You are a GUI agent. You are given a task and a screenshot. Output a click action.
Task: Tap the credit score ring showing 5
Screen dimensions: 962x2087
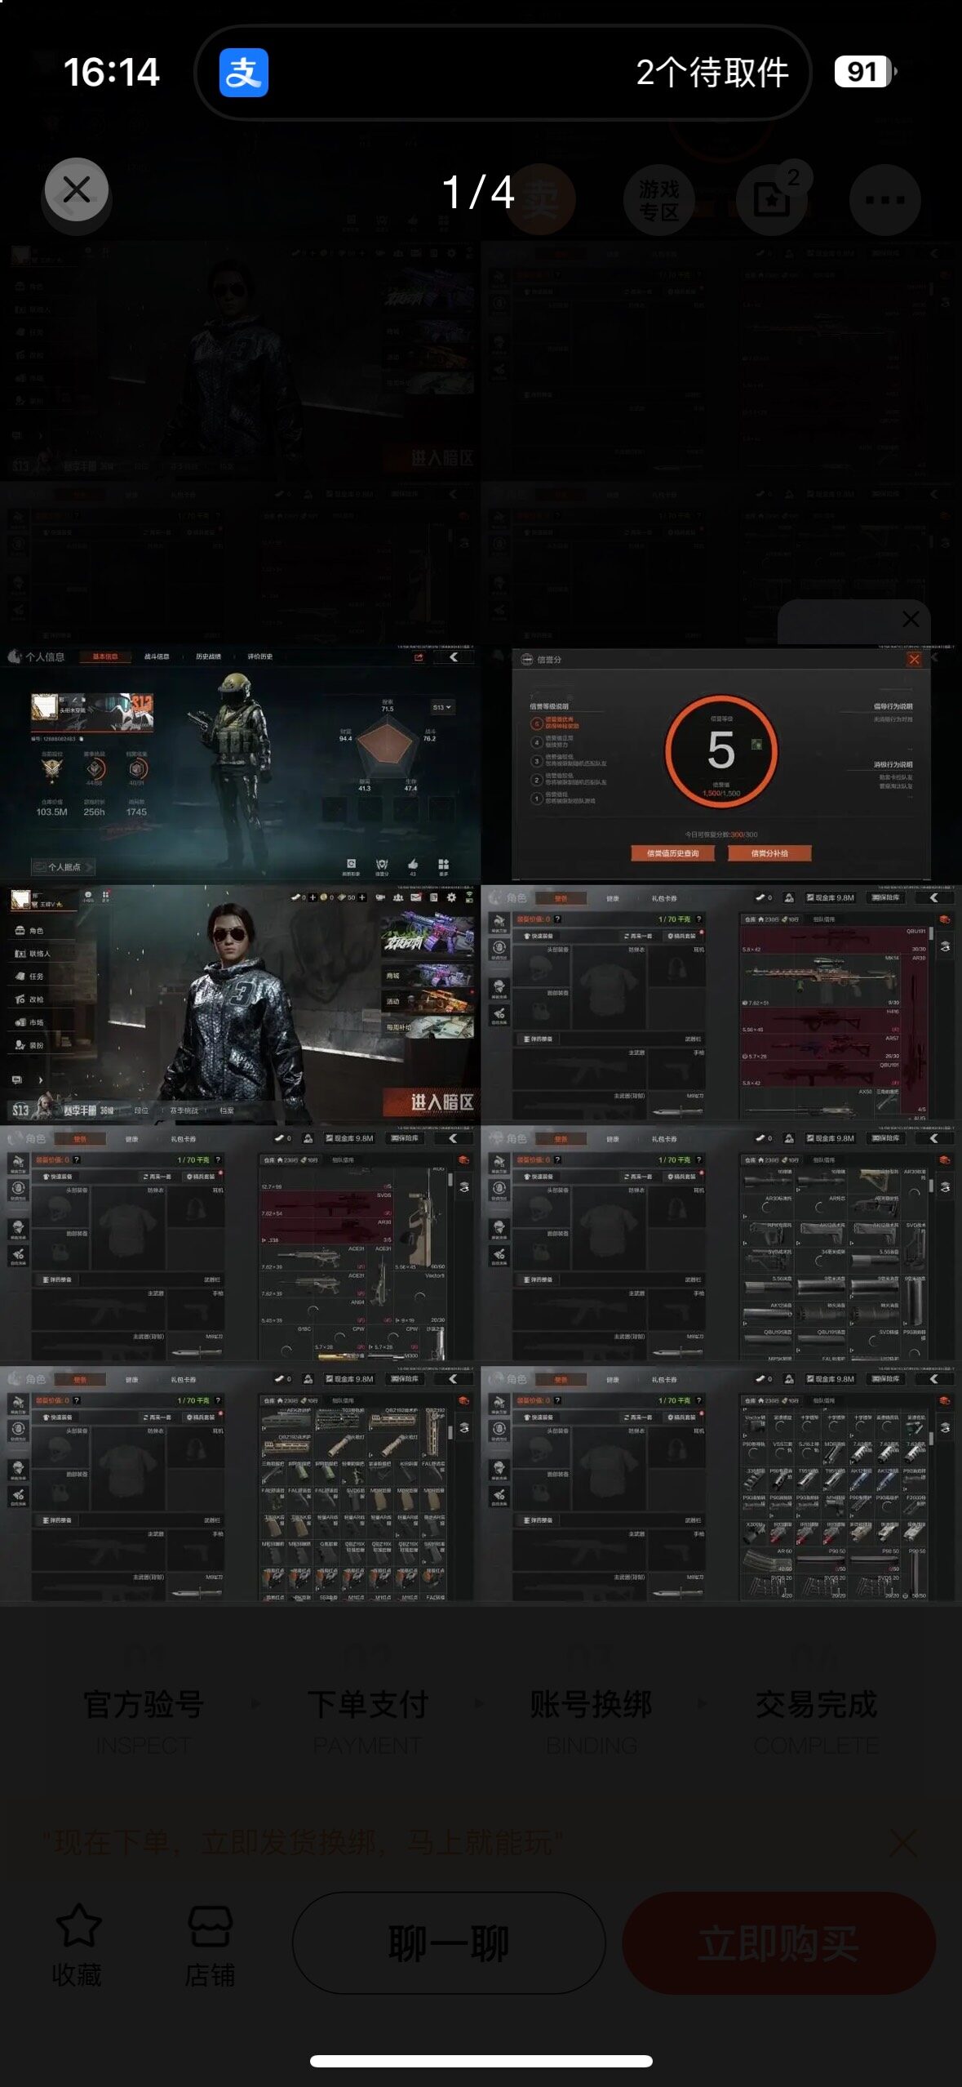(720, 750)
